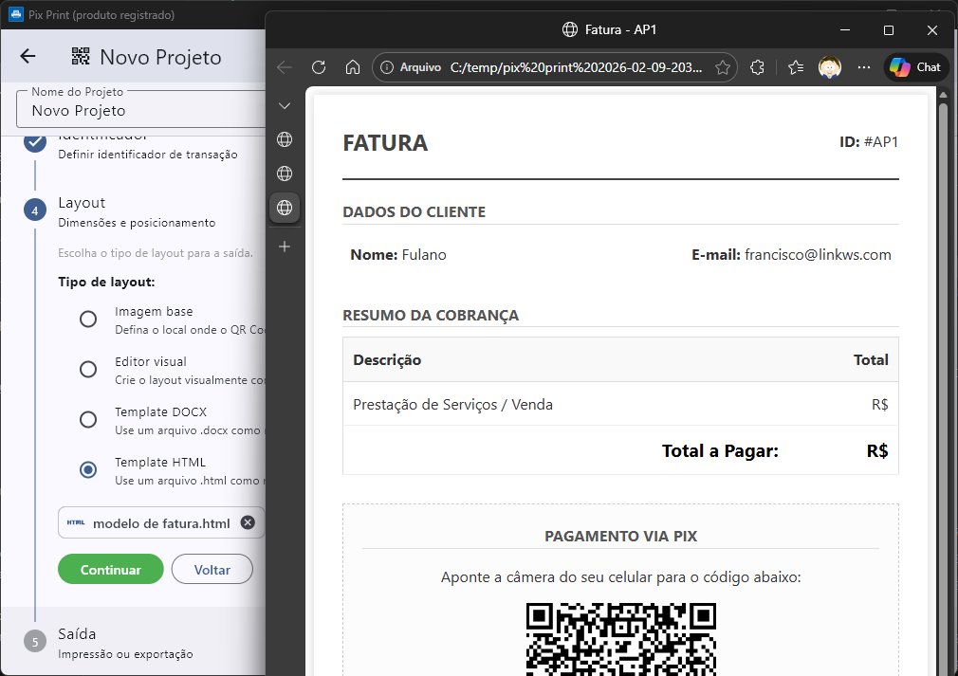Open the favorites list icon
This screenshot has width=958, height=676.
796,67
